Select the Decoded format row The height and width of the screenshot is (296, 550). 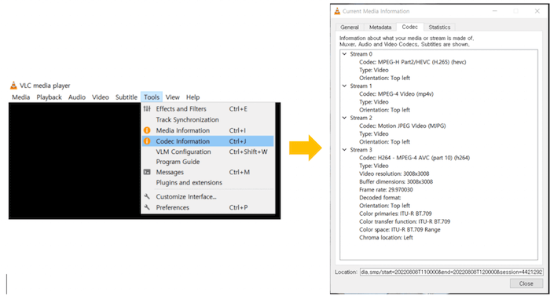pos(379,198)
